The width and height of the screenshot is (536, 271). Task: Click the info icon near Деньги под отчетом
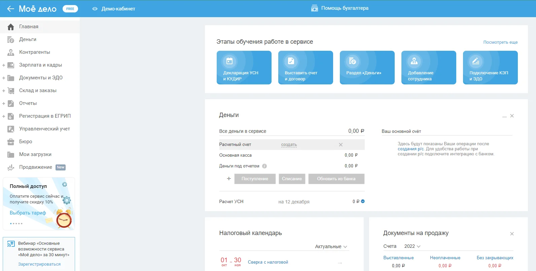pyautogui.click(x=264, y=166)
